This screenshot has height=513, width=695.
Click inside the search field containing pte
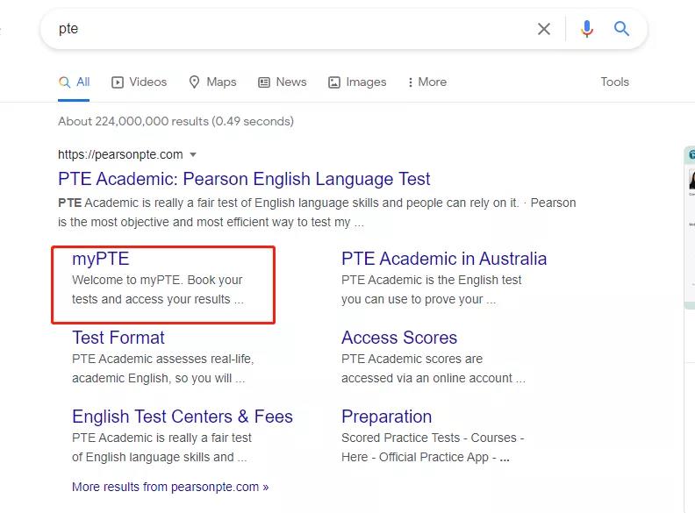[x=290, y=29]
